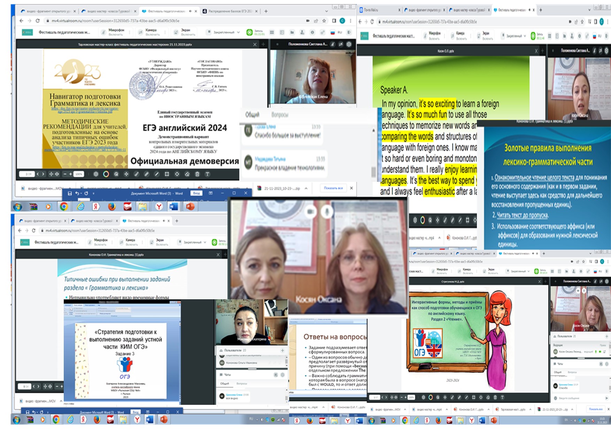Select the pencil tool in Стригункова presentation toolbar
Image resolution: width=611 pixels, height=432 pixels.
click(x=459, y=397)
